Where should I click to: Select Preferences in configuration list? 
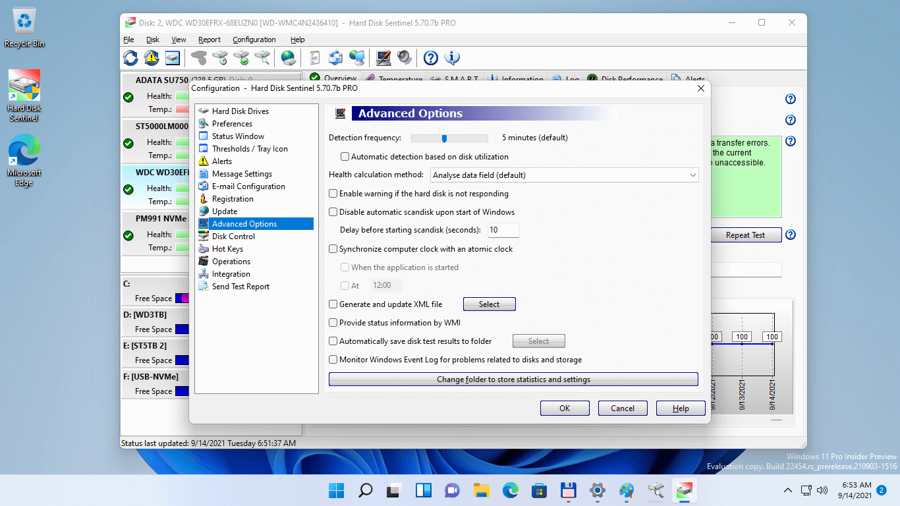pyautogui.click(x=232, y=124)
